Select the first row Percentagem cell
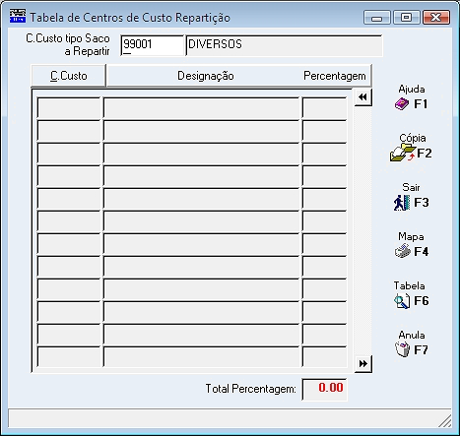Image resolution: width=460 pixels, height=436 pixels. (x=324, y=107)
